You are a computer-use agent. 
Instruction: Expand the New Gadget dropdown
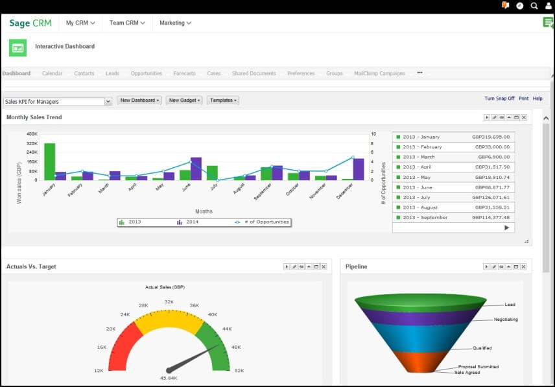click(x=185, y=100)
